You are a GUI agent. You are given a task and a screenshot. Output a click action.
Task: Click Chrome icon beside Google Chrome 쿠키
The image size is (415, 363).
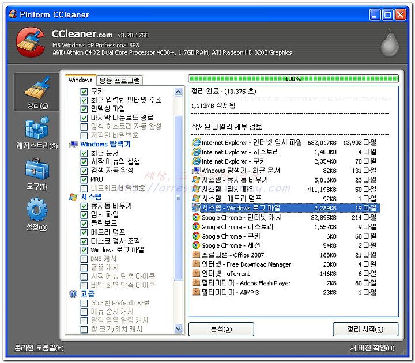pos(196,236)
